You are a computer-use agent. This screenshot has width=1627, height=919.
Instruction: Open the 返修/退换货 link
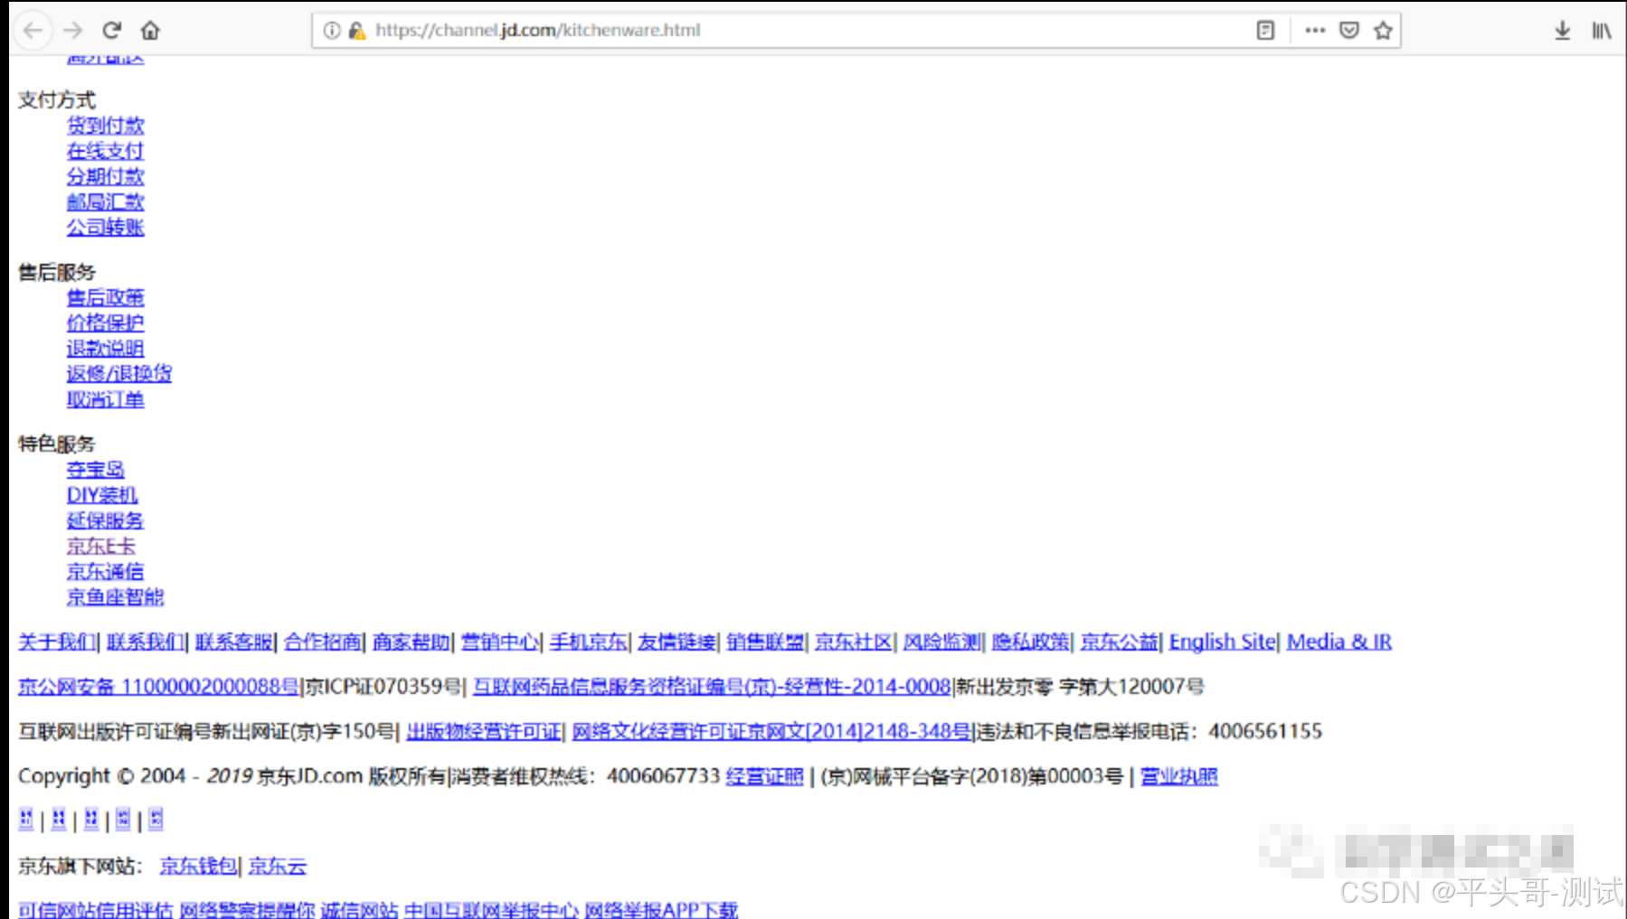pos(118,373)
